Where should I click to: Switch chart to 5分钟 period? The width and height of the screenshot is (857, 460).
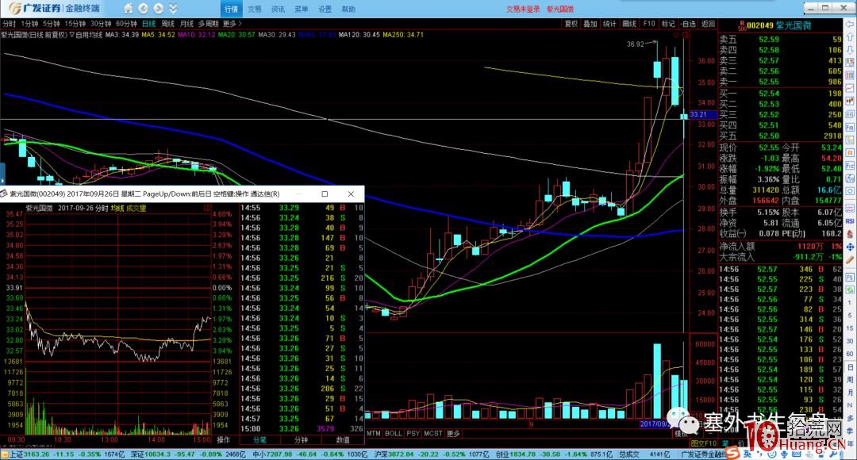pyautogui.click(x=52, y=24)
